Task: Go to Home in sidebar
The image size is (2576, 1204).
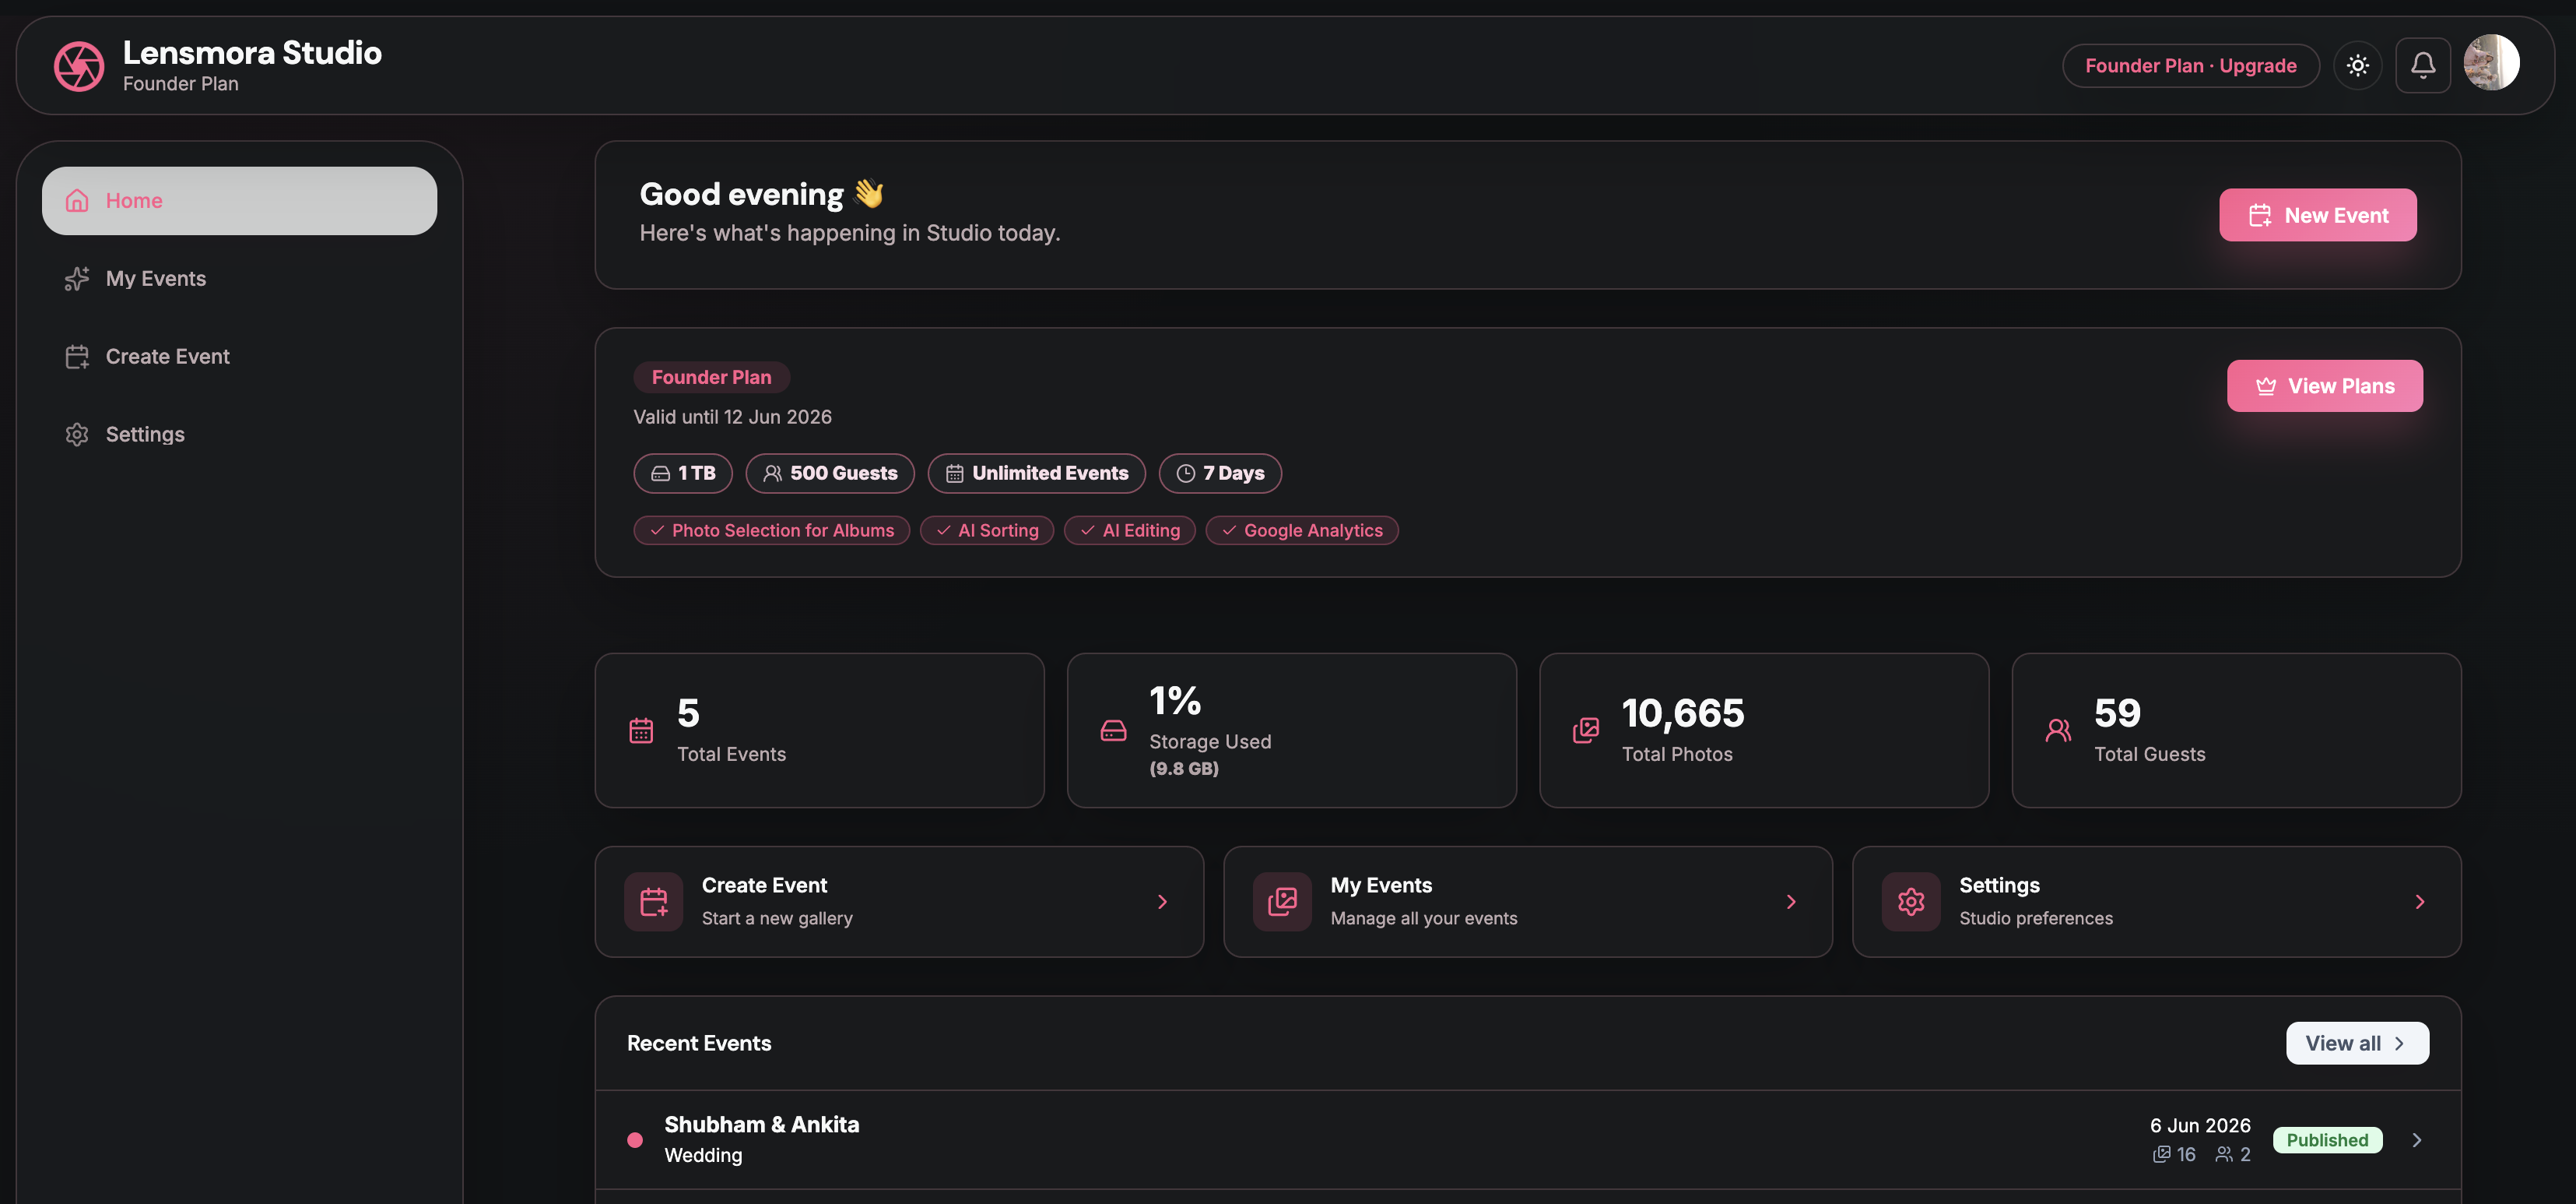Action: [239, 201]
